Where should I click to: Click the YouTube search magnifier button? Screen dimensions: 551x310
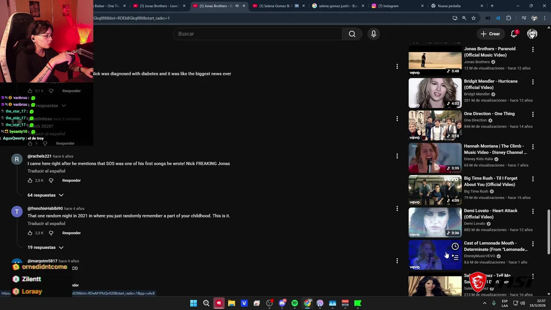pyautogui.click(x=352, y=34)
